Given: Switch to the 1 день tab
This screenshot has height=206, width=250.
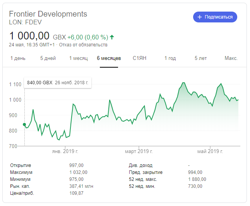Looking at the screenshot, I should click(x=18, y=58).
